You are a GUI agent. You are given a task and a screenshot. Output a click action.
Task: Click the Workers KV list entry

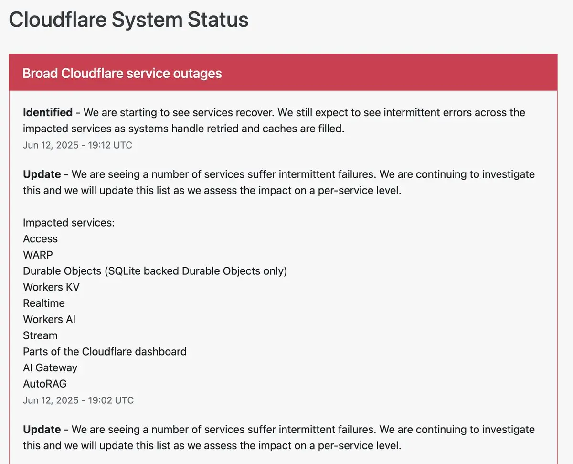51,287
